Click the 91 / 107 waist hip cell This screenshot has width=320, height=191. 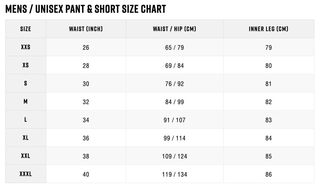pos(174,120)
